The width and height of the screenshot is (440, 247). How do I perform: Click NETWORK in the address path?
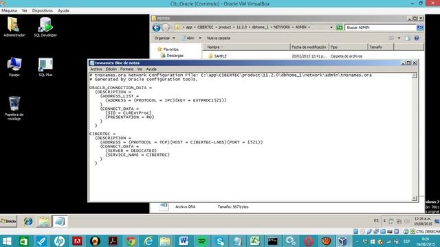[281, 27]
